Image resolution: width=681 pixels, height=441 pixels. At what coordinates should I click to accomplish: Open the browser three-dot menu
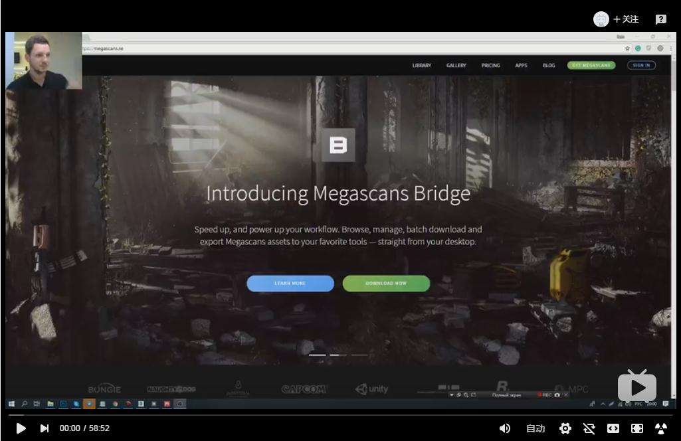670,48
